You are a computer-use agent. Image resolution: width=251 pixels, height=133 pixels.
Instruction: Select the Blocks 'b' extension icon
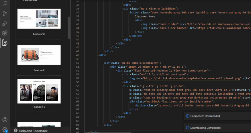[5, 43]
